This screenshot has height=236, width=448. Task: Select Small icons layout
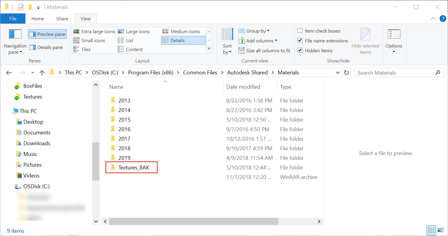click(89, 40)
